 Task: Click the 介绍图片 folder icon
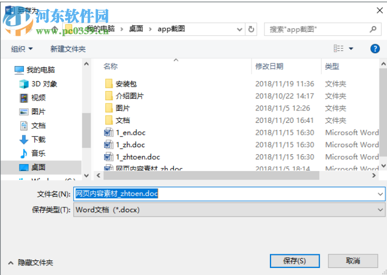coord(109,96)
